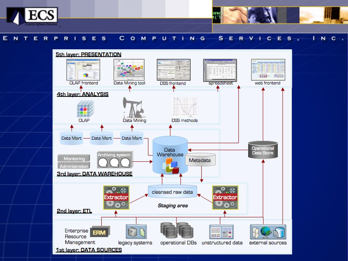Image resolution: width=348 pixels, height=261 pixels.
Task: Select the Data Mart cylinder below the OLAP label
Action: click(x=71, y=138)
